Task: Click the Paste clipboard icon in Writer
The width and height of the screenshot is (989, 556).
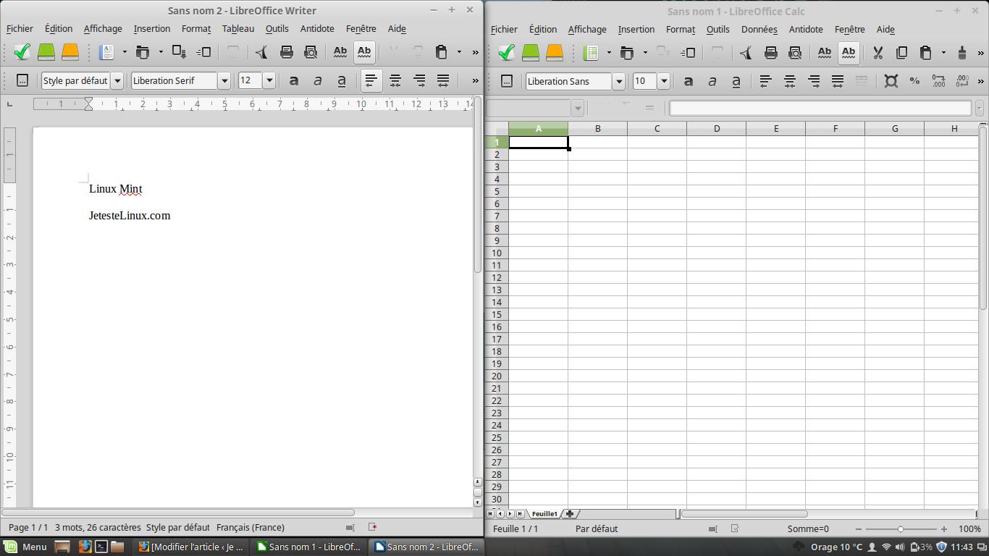Action: [441, 51]
